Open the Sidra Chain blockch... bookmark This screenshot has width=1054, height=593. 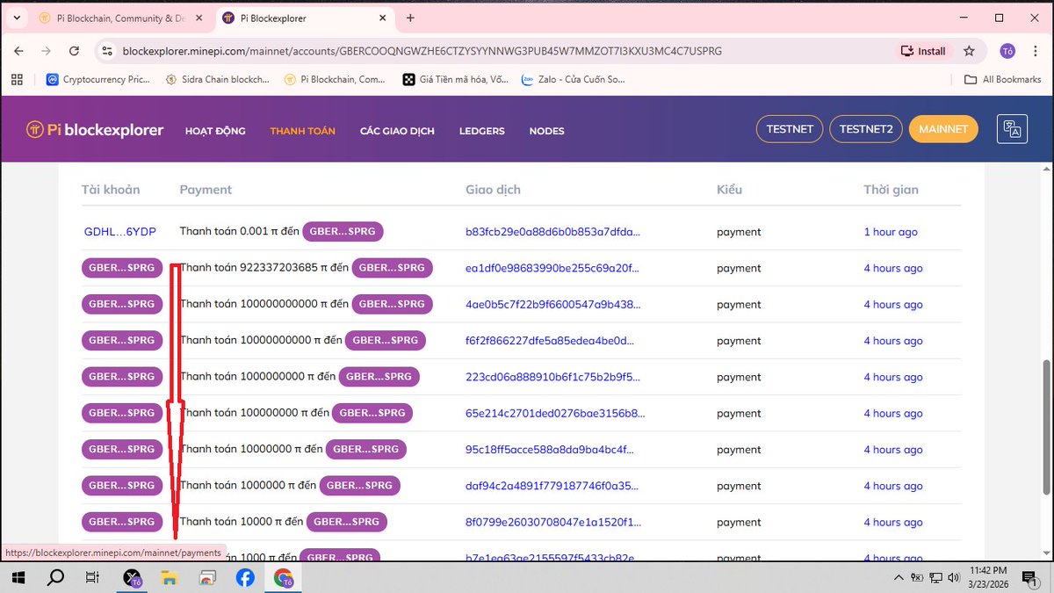(217, 79)
